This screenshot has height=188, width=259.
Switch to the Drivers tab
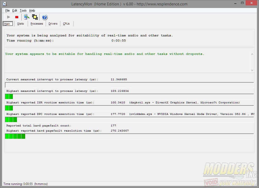point(53,24)
